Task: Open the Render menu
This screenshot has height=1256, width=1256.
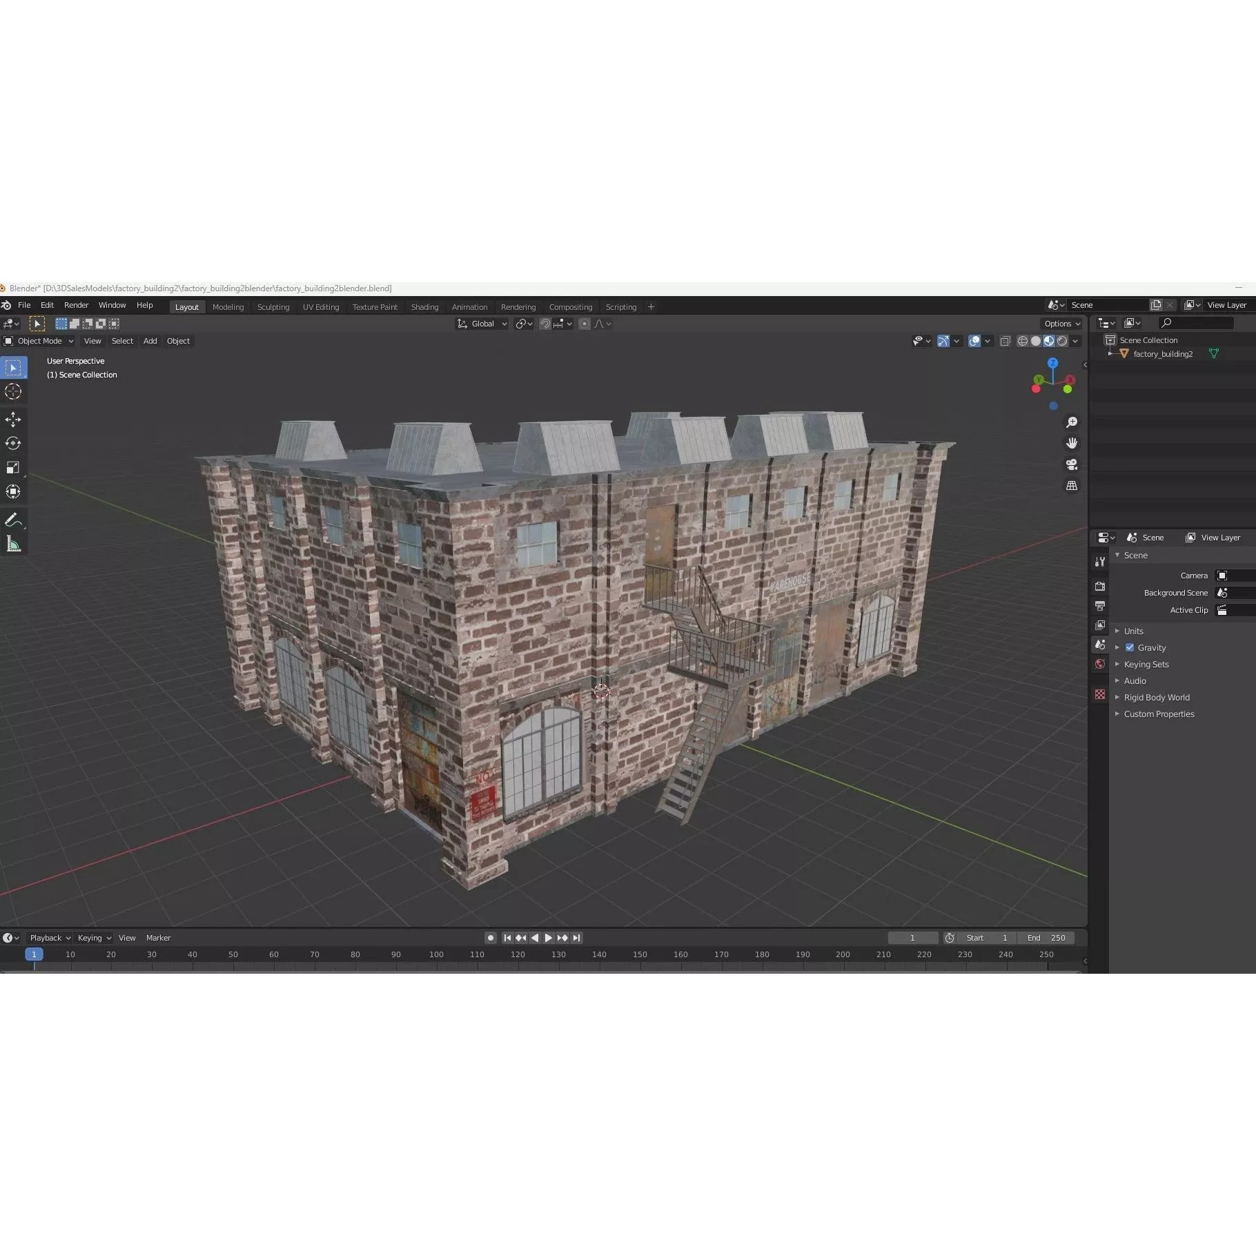Action: click(x=76, y=304)
